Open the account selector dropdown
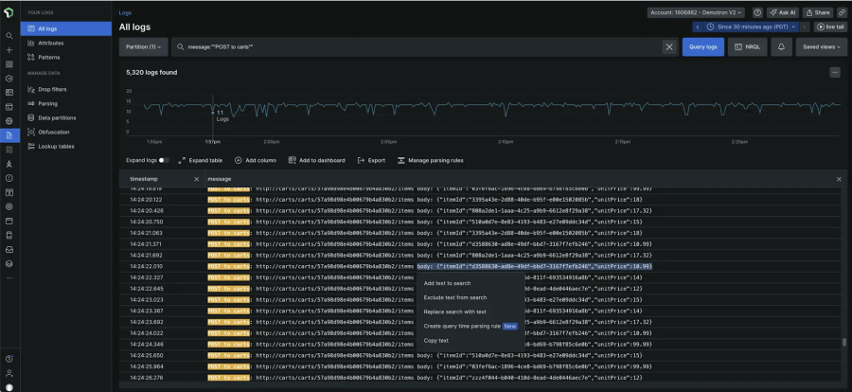 (696, 12)
